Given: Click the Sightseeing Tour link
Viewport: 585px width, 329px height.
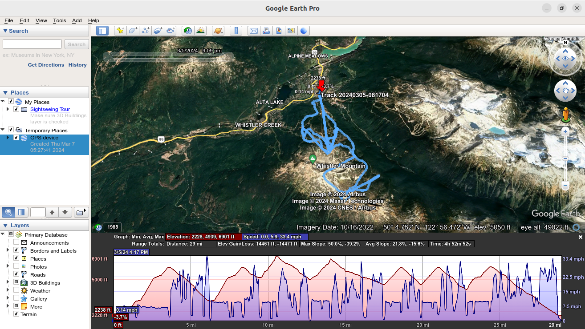Looking at the screenshot, I should 50,109.
